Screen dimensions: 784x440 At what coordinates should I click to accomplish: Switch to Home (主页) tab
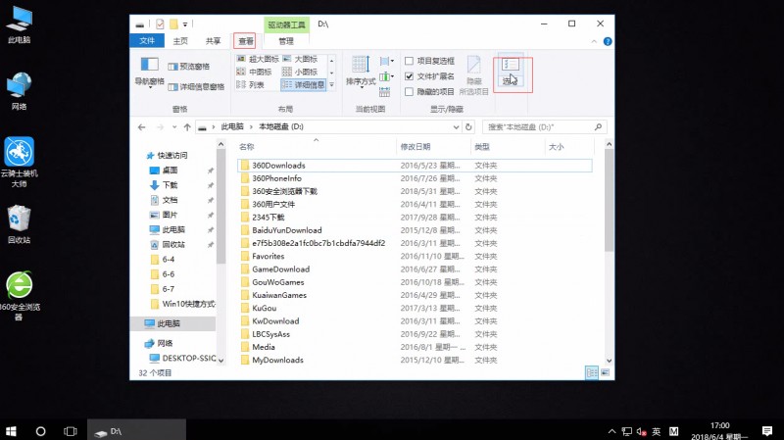coord(180,41)
